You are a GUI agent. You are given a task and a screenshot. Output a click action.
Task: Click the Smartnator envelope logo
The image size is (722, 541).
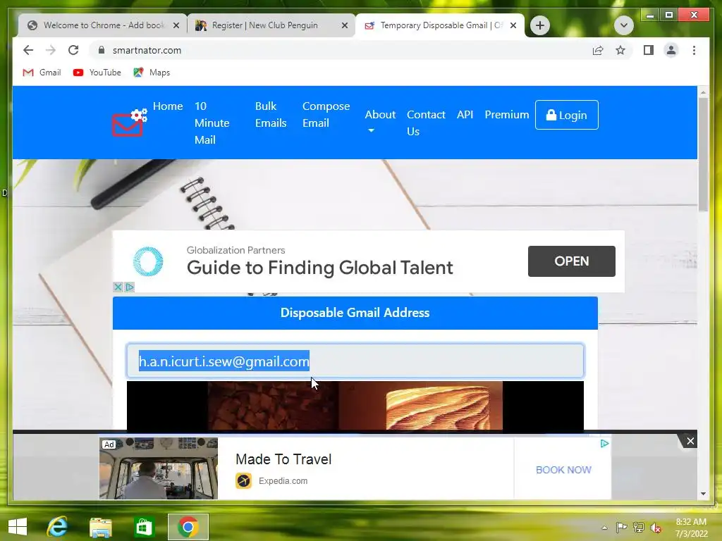[x=130, y=123]
